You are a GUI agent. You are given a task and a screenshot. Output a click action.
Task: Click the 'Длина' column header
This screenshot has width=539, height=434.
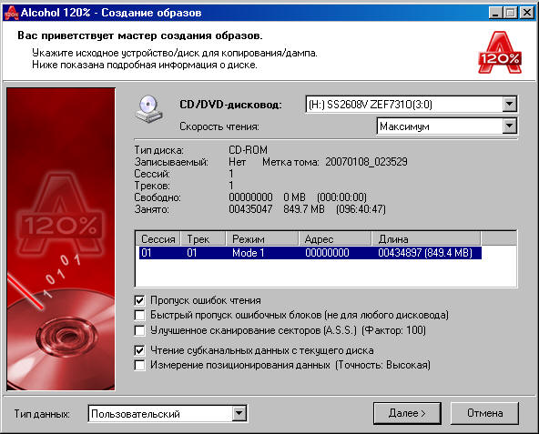point(426,238)
